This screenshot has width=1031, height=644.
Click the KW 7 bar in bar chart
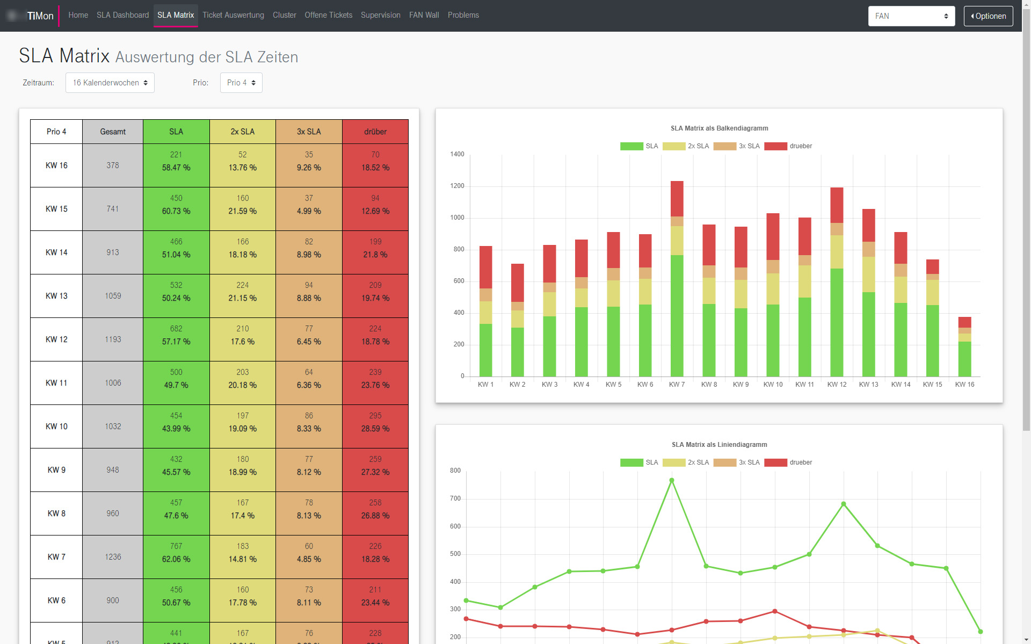[x=677, y=279]
